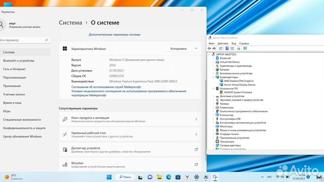Select HONOR System Firmware device
Screen dimensions: 324x182
(238, 92)
